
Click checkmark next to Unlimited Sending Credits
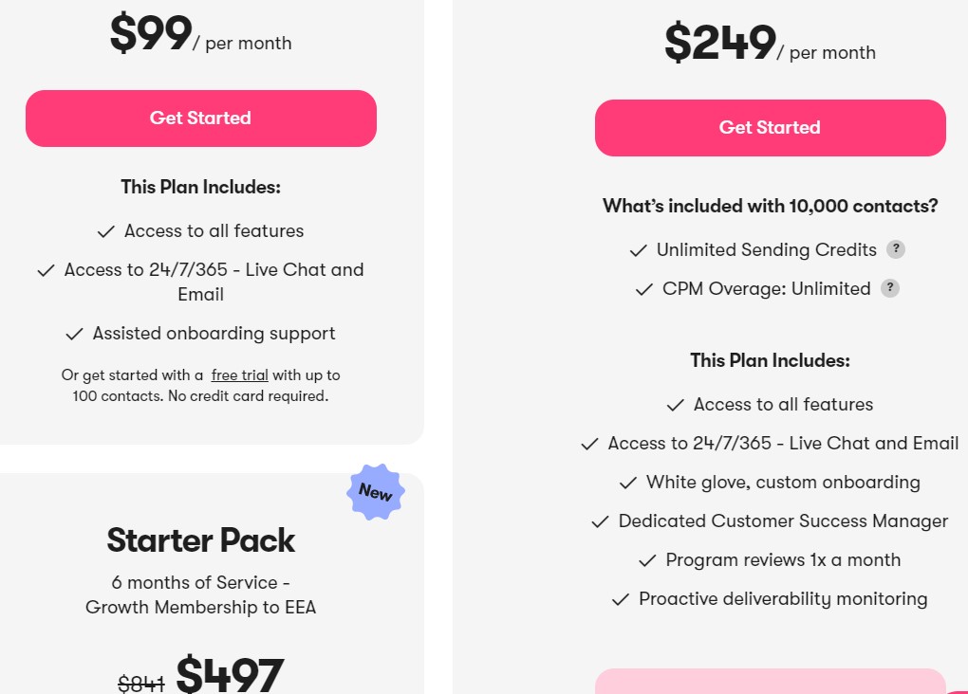point(639,250)
